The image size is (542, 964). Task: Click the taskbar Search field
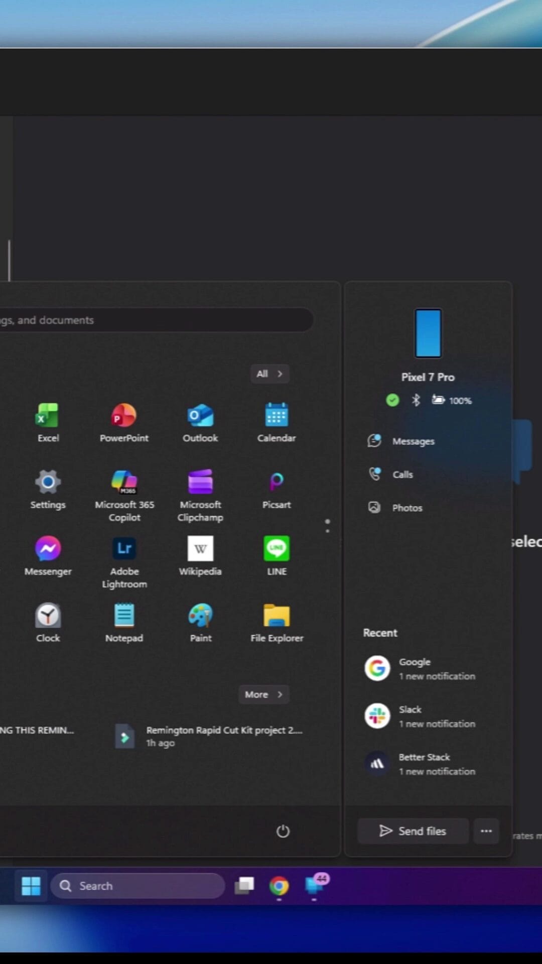point(138,886)
